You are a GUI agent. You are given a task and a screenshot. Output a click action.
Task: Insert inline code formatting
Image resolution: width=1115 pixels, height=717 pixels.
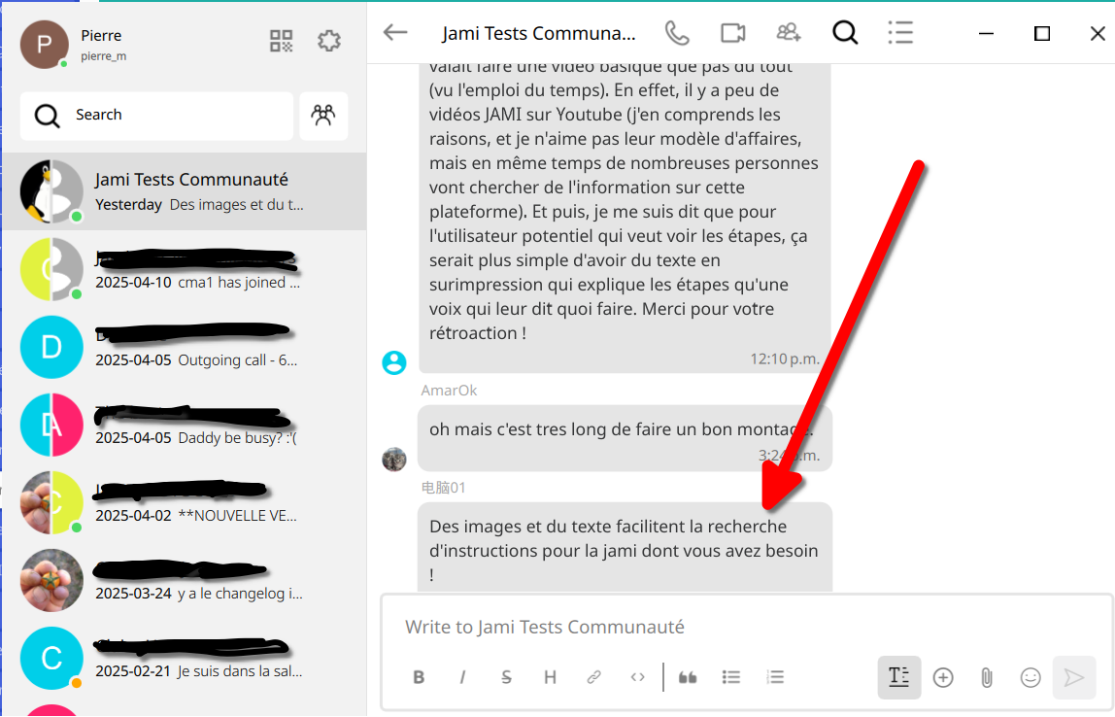(x=637, y=677)
